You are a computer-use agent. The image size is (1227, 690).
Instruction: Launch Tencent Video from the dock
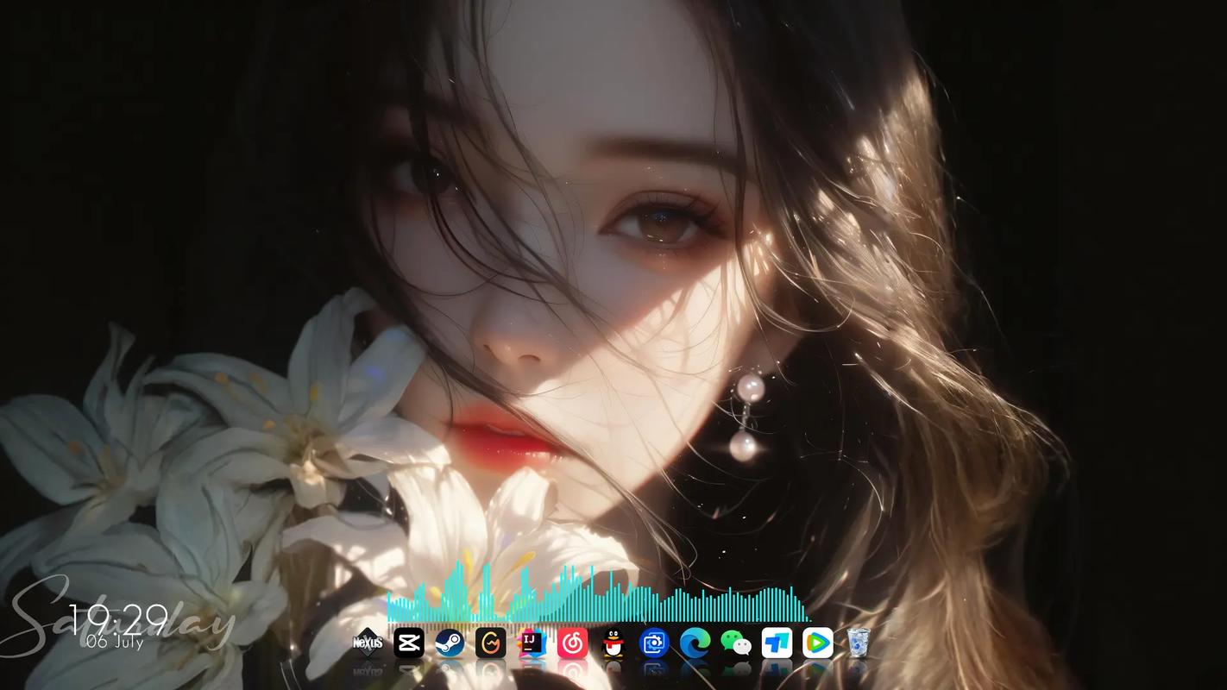click(x=817, y=643)
